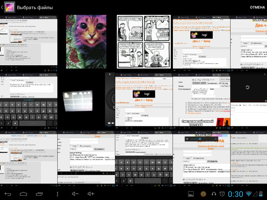The image size is (267, 200).
Task: Open the three-dot overflow menu
Action: click(57, 194)
